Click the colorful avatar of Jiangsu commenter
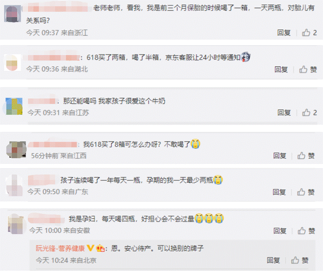323x273 pixels. click(14, 106)
